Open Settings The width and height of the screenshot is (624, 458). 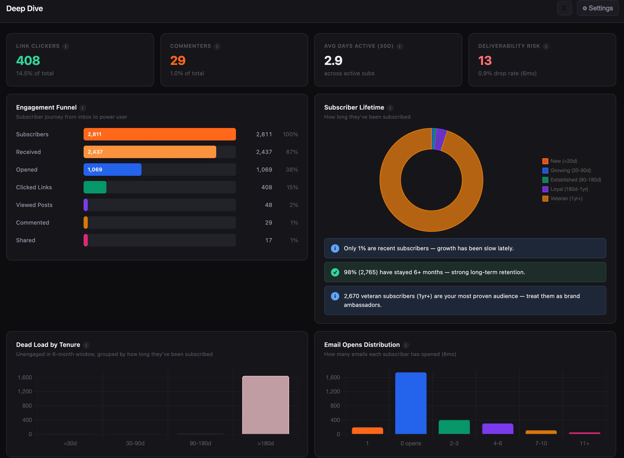(x=598, y=8)
